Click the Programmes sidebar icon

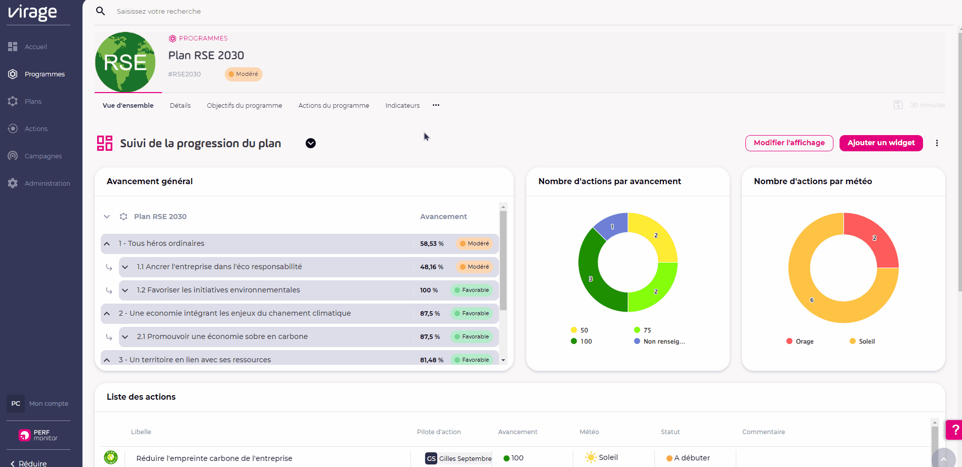(13, 74)
